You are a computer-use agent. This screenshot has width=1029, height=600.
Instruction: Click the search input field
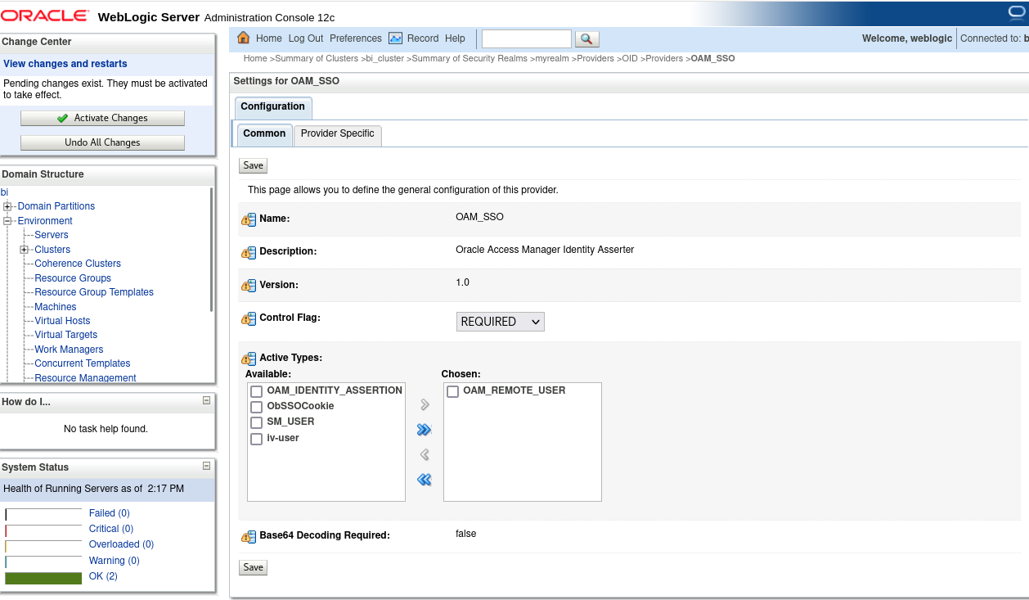click(526, 38)
